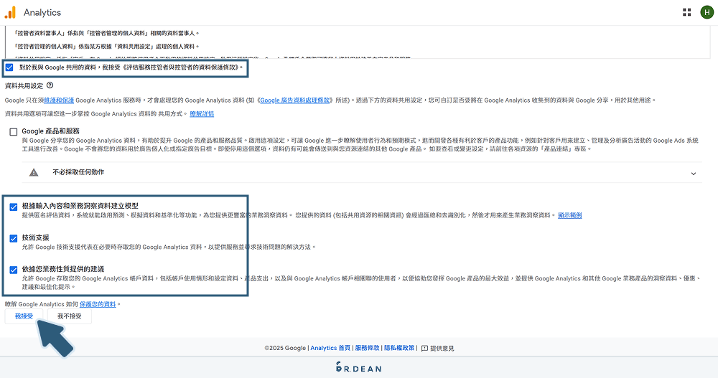This screenshot has height=378, width=718.
Task: Open the 服務條款 footer link
Action: tap(367, 349)
